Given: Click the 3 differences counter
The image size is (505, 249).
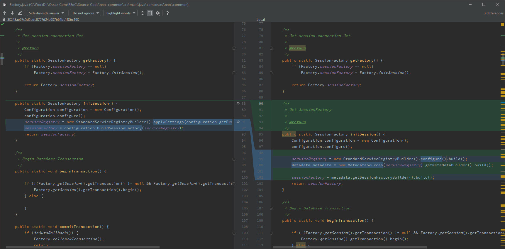Looking at the screenshot, I should coord(494,13).
